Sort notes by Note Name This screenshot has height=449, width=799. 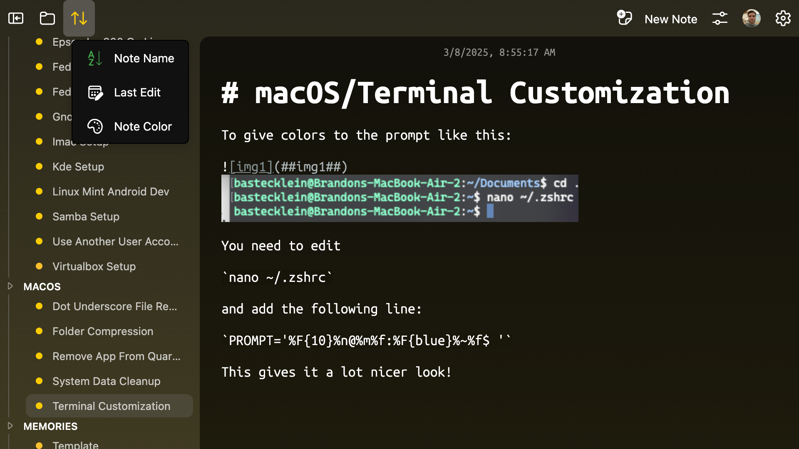click(144, 58)
